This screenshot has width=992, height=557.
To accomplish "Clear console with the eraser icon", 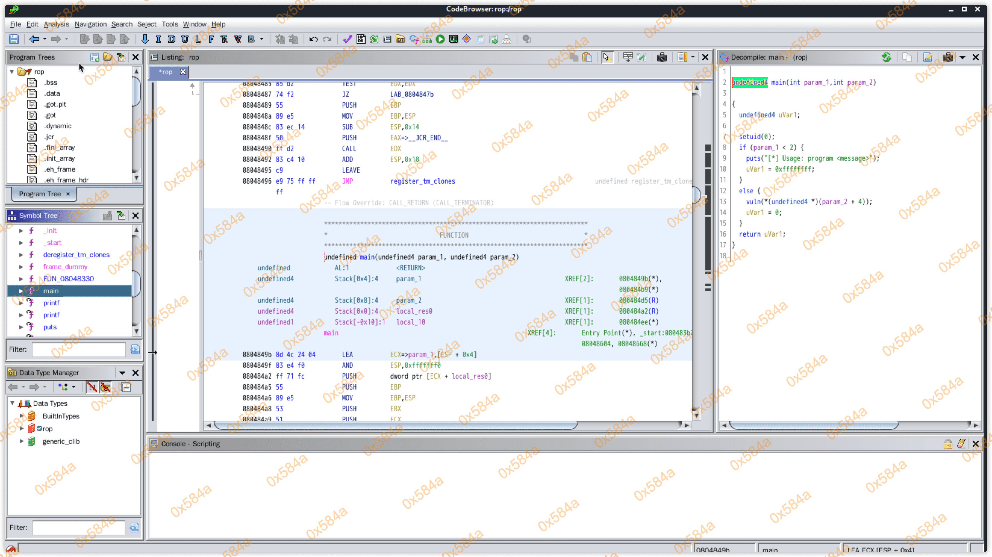I will pos(961,444).
